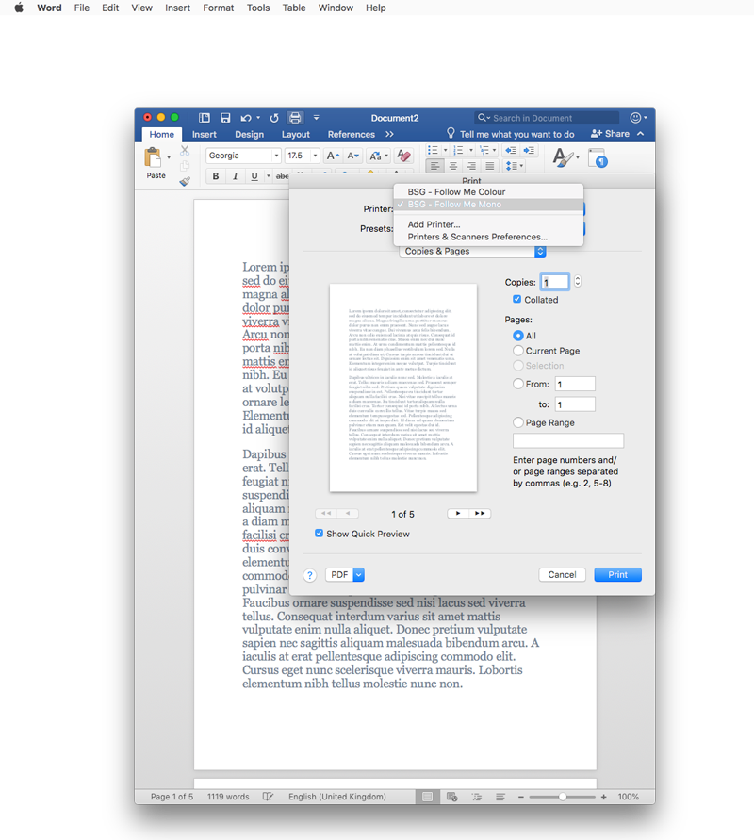Collapse the ribbon with the up chevron

coord(641,134)
